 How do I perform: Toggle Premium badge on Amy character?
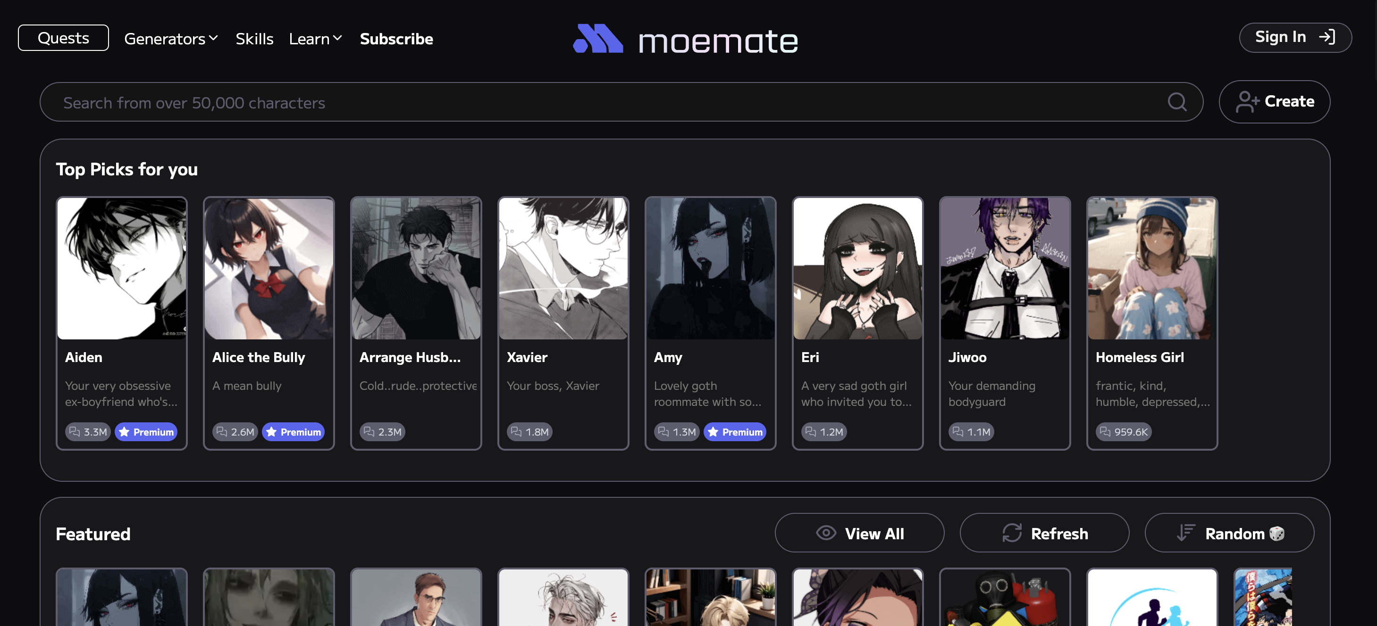coord(735,430)
